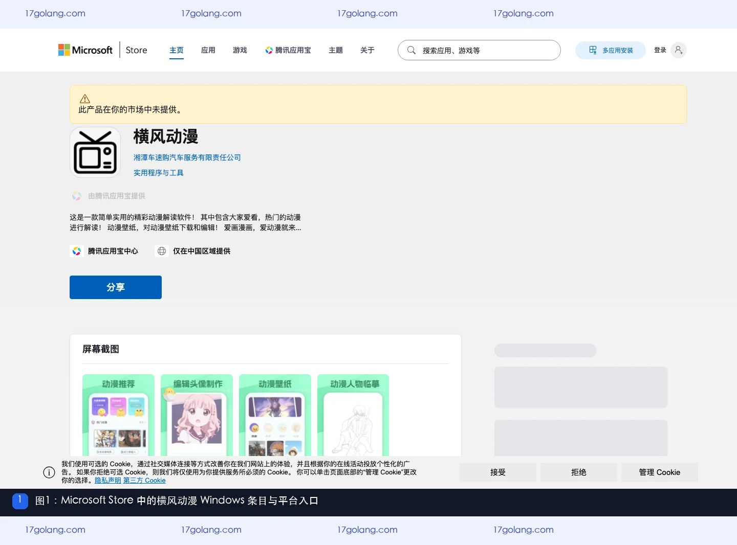The image size is (737, 545).
Task: Click the globe icon beside 仅在中国区域提供
Action: [162, 251]
